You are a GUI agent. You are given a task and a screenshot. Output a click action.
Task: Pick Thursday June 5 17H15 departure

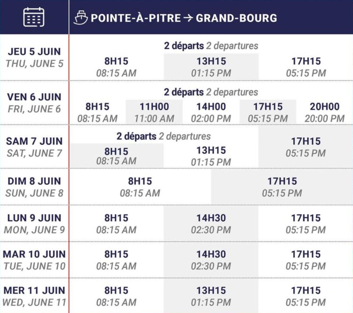(306, 67)
